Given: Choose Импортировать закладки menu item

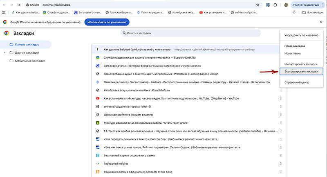Looking at the screenshot, I should (x=301, y=64).
